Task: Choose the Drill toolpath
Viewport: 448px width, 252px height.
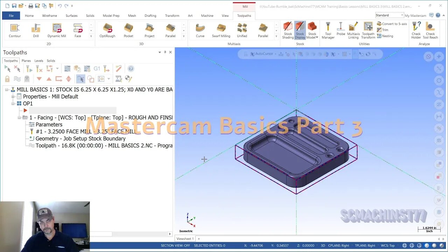Action: click(x=36, y=31)
